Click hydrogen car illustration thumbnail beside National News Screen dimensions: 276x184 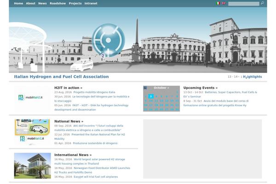pos(32,132)
